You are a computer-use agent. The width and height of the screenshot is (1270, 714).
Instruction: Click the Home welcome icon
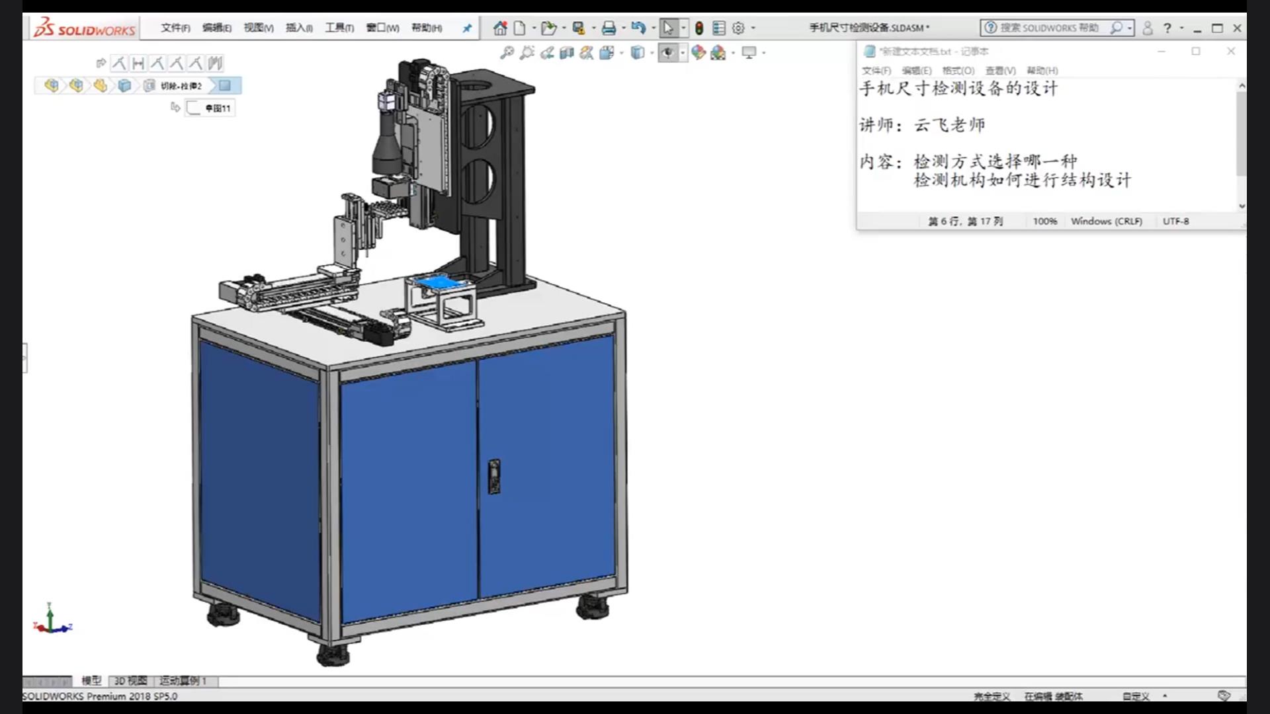click(x=500, y=28)
